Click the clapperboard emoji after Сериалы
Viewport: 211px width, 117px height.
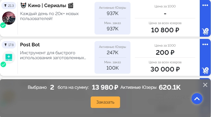tap(71, 5)
